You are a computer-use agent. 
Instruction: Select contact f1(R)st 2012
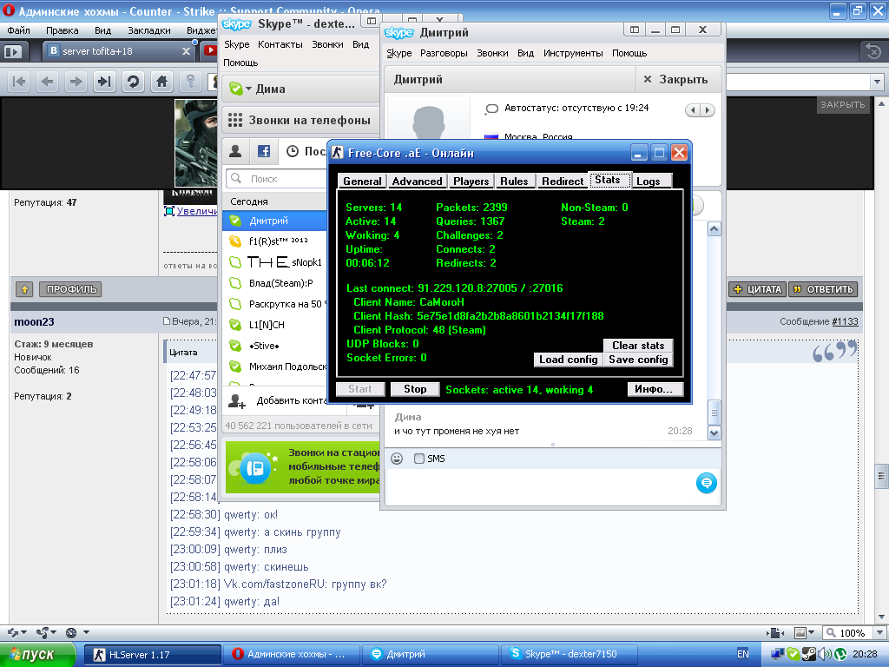pyautogui.click(x=275, y=241)
